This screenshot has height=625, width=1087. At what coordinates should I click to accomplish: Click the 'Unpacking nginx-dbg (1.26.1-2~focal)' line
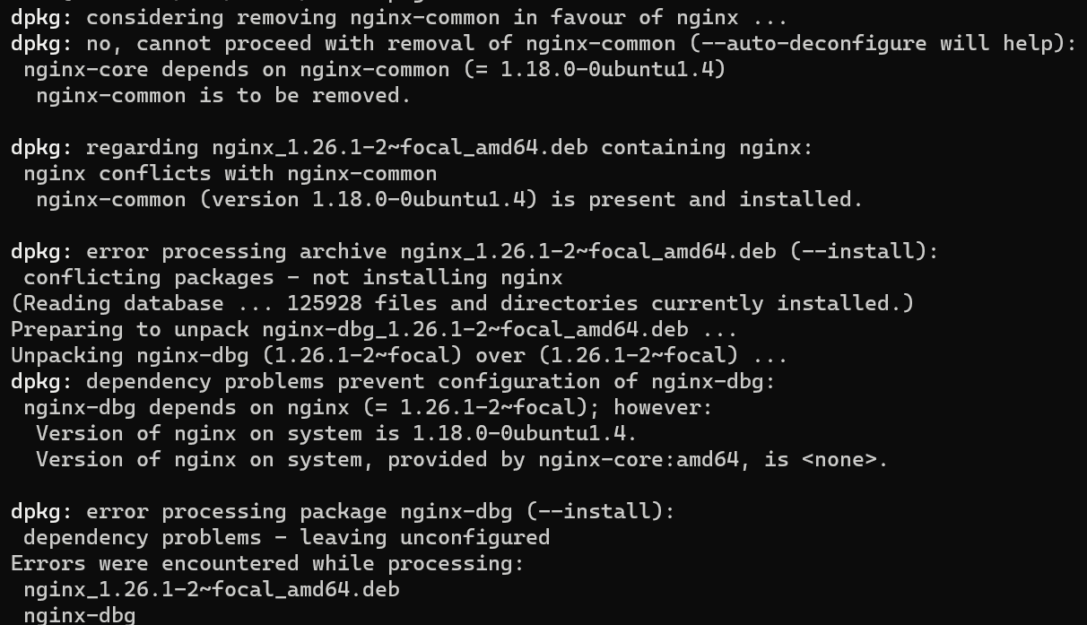click(399, 355)
